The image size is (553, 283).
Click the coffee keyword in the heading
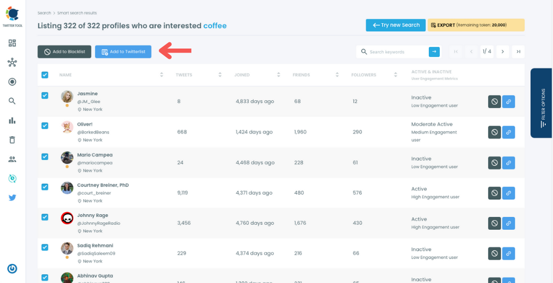[x=215, y=26]
